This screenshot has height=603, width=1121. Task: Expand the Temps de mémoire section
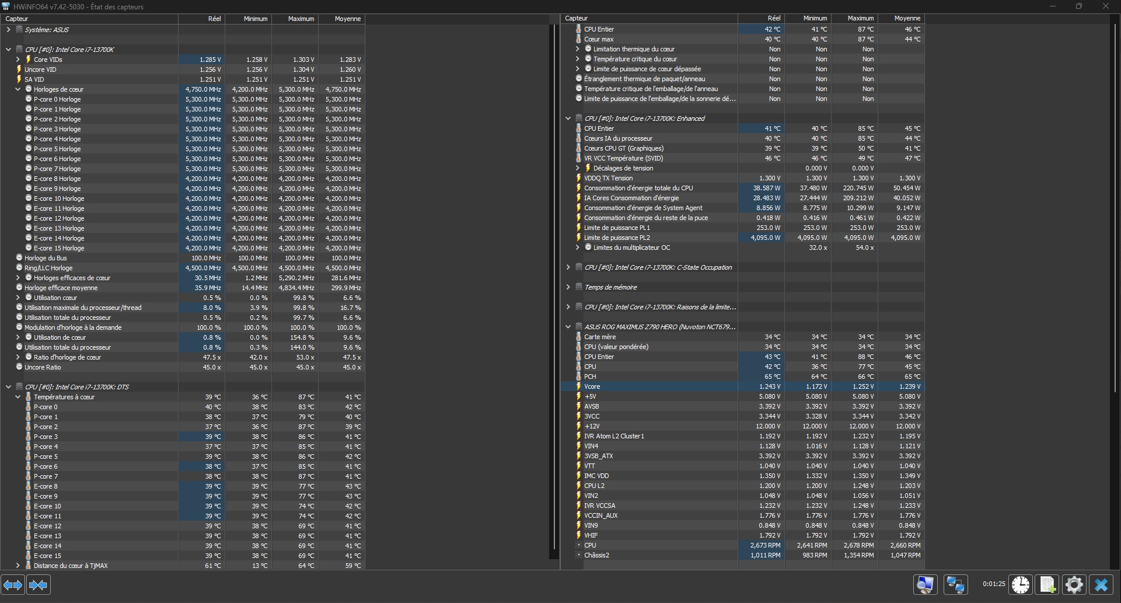pos(568,287)
